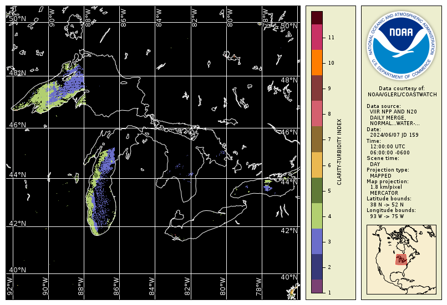Click the 48°N label on left map edge
Viewport: 447px width, 305px height.
(x=17, y=73)
